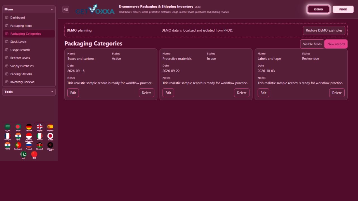Click the GetVoxxa logo
The width and height of the screenshot is (358, 201).
[x=95, y=10]
